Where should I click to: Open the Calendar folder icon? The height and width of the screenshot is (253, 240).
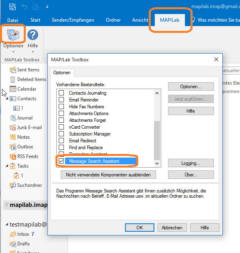(x=13, y=89)
